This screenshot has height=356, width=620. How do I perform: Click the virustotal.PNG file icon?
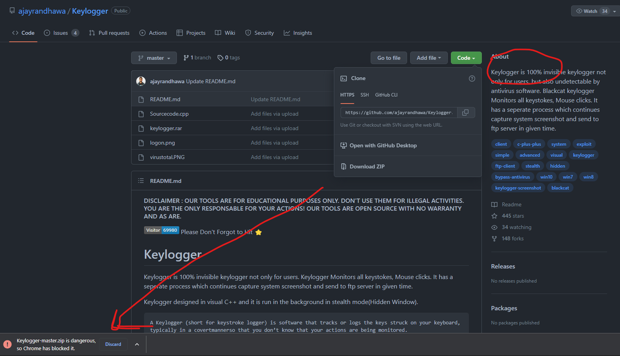click(141, 157)
